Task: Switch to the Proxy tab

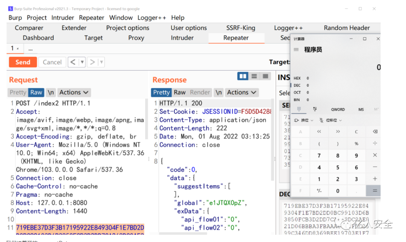Action: pos(136,38)
